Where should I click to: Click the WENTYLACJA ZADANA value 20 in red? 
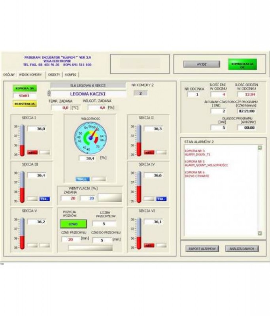coord(69,198)
